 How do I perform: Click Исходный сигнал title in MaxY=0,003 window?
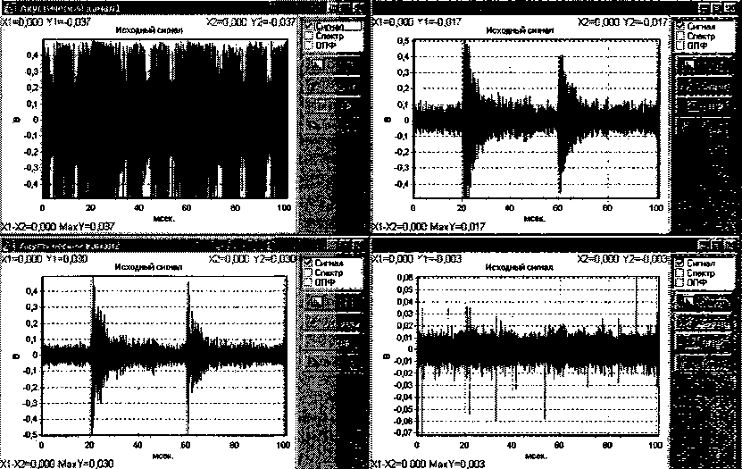(520, 267)
